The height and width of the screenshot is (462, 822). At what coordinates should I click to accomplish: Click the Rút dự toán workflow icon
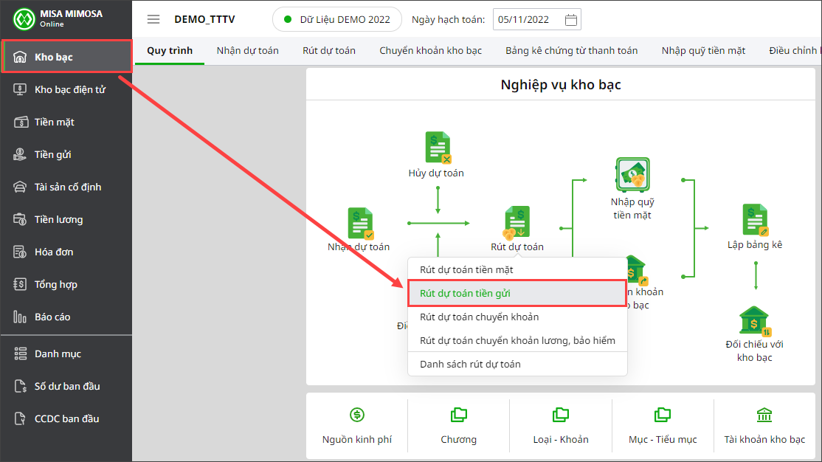517,223
